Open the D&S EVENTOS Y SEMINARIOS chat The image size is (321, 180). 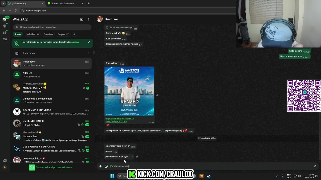52,149
